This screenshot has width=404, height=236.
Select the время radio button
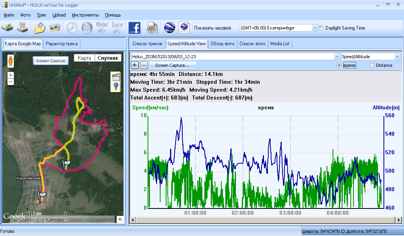339,65
